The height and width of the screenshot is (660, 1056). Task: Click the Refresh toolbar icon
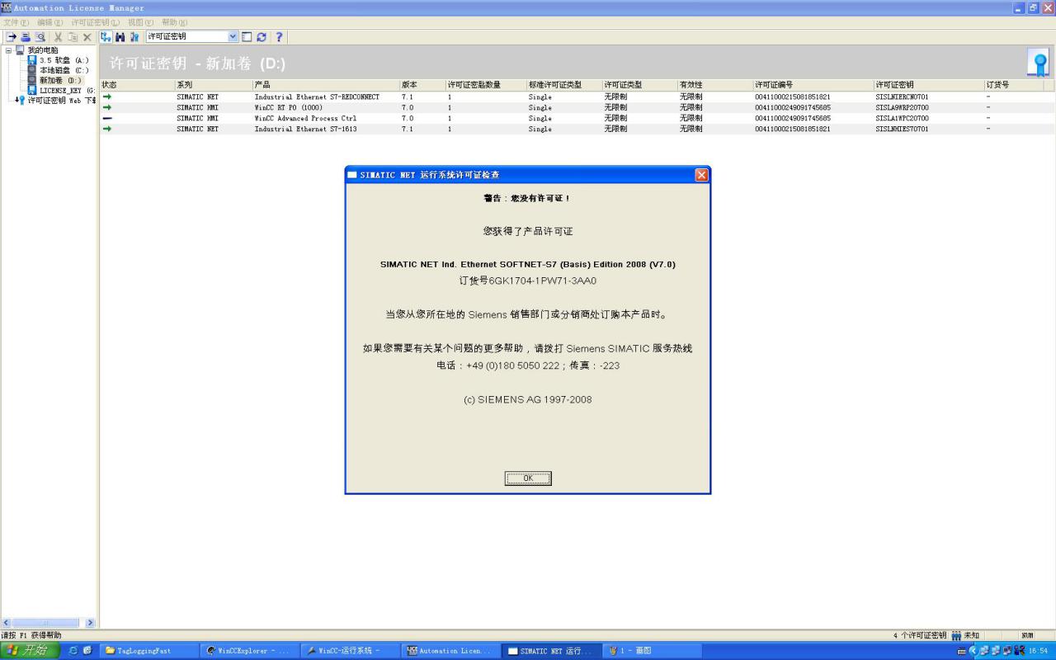(x=262, y=37)
